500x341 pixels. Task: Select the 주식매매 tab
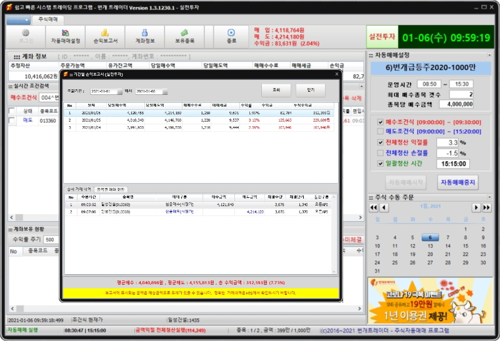(48, 20)
